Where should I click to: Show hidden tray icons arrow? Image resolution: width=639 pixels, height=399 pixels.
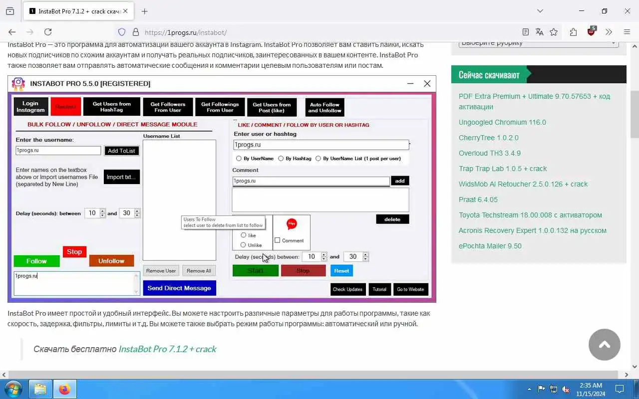click(529, 389)
